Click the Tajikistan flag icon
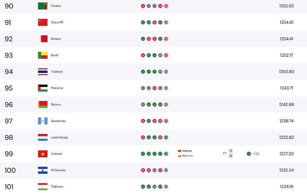Image resolution: width=307 pixels, height=193 pixels. 43,187
